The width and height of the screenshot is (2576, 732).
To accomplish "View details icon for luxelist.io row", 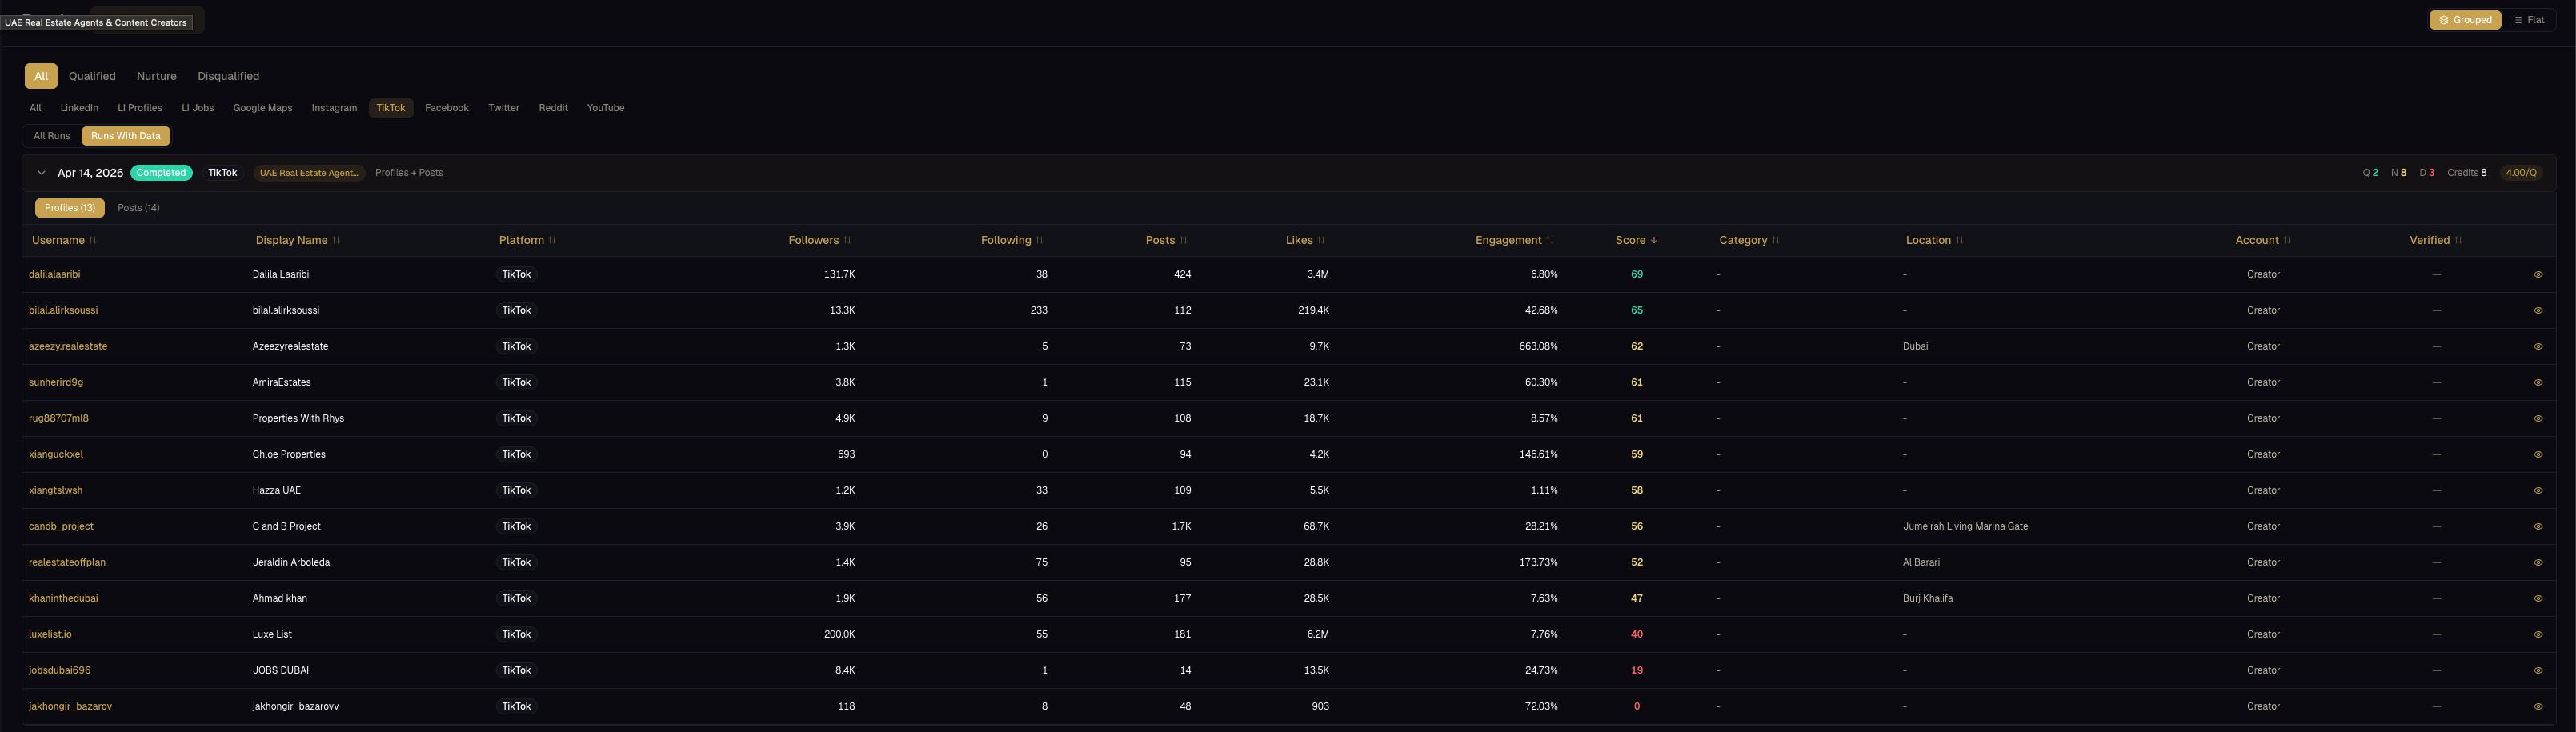I will pos(2537,634).
